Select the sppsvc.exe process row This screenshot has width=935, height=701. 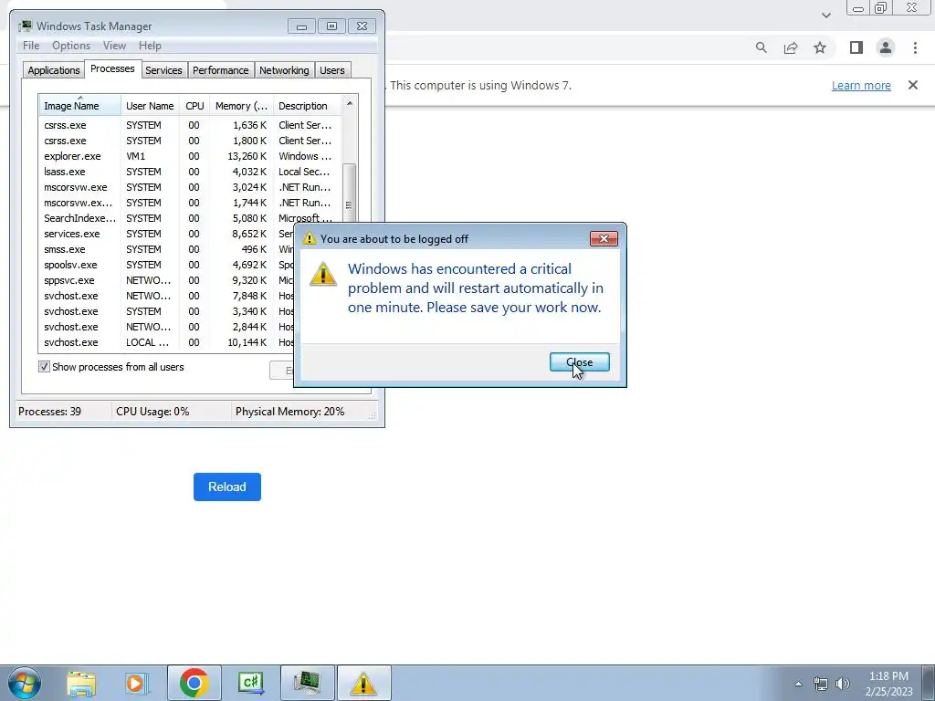pyautogui.click(x=167, y=280)
